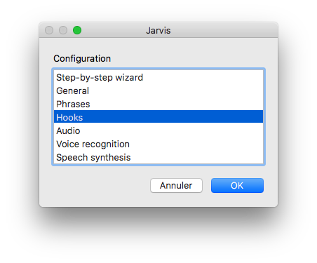Choose the General configuration entry
Image resolution: width=317 pixels, height=263 pixels.
coord(158,90)
